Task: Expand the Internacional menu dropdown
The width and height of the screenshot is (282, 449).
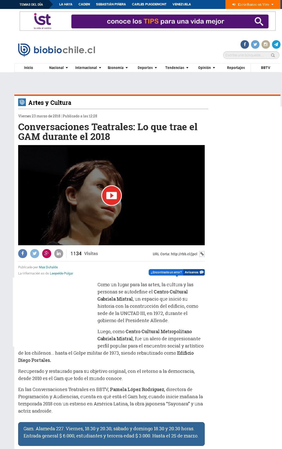Action: [88, 68]
